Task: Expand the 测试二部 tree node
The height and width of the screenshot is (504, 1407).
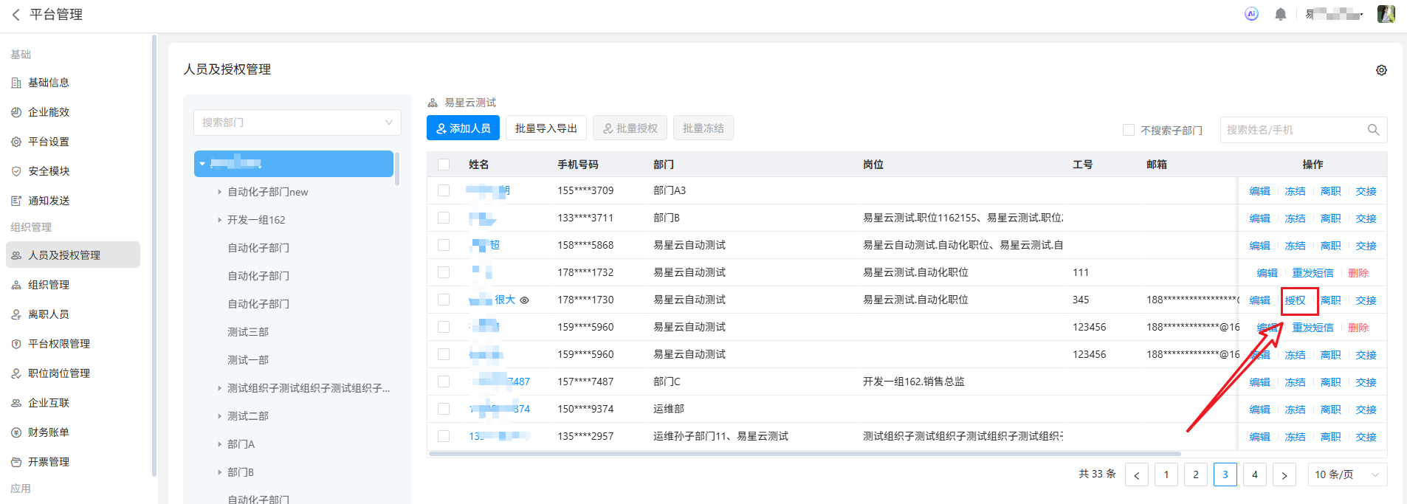Action: (x=219, y=416)
